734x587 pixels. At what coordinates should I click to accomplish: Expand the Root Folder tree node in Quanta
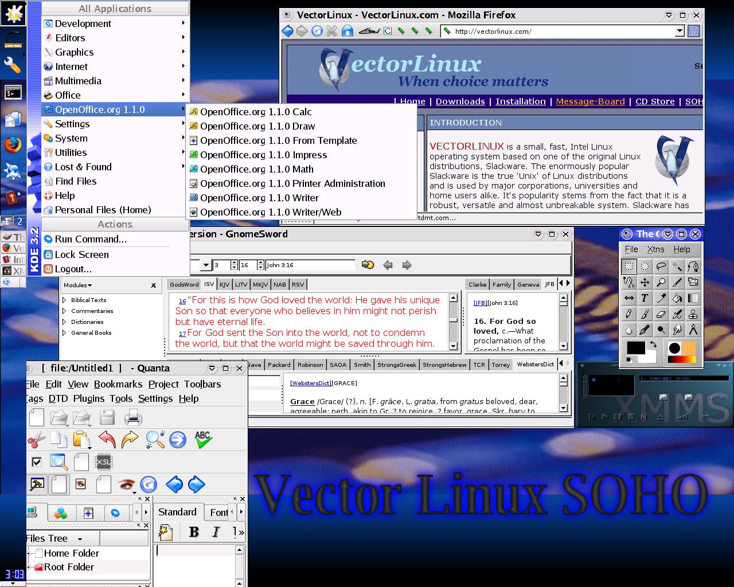29,567
